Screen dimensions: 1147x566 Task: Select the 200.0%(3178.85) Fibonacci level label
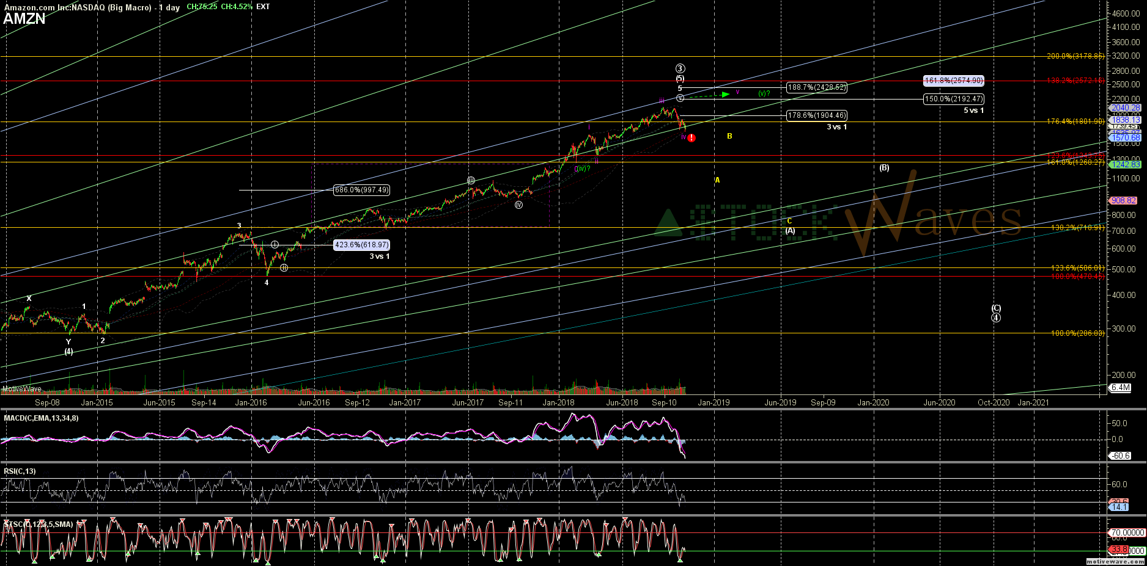pyautogui.click(x=1075, y=56)
